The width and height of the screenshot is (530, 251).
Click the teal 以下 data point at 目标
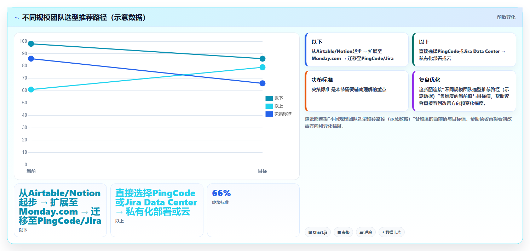coord(263,59)
